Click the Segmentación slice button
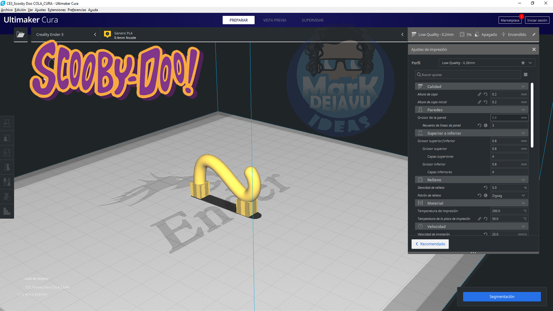Image resolution: width=553 pixels, height=311 pixels. click(x=501, y=297)
